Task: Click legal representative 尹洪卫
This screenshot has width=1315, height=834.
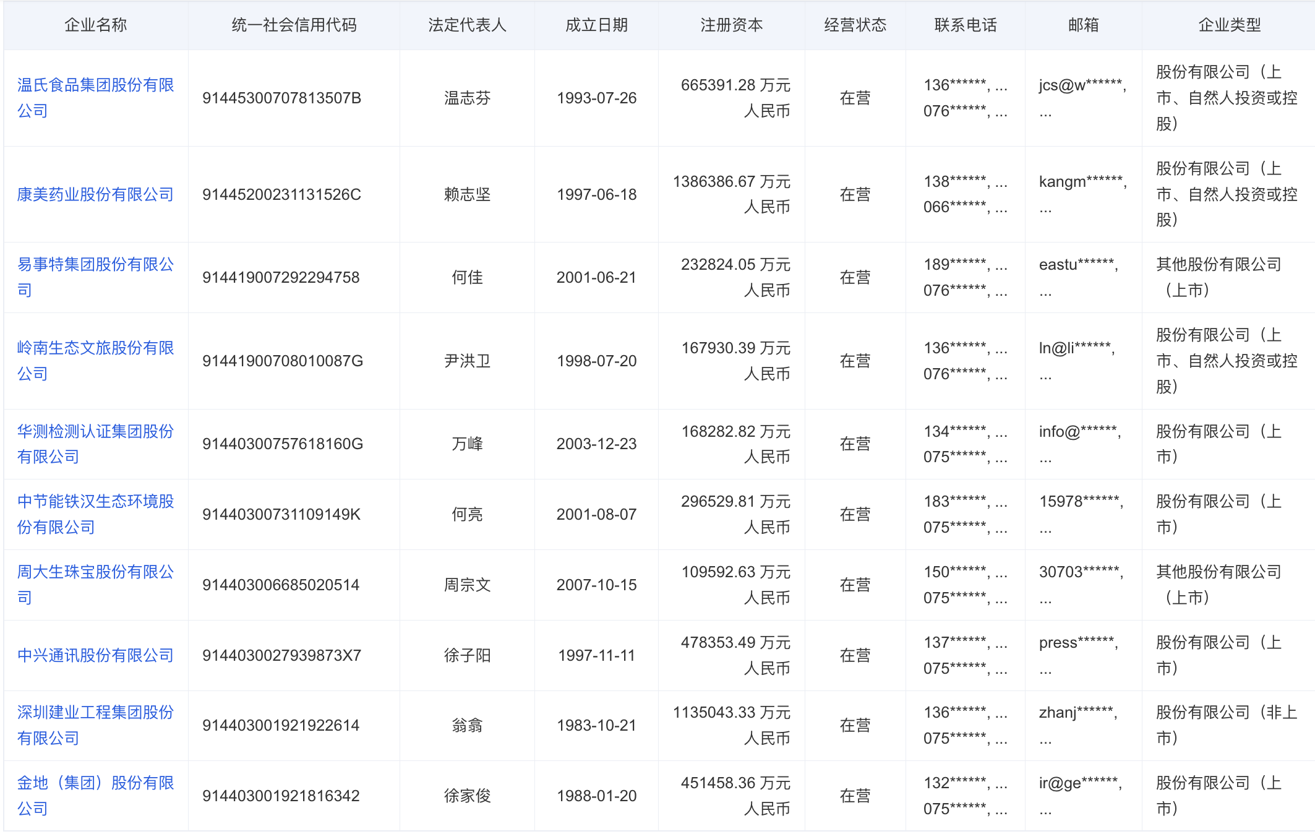Action: (467, 361)
